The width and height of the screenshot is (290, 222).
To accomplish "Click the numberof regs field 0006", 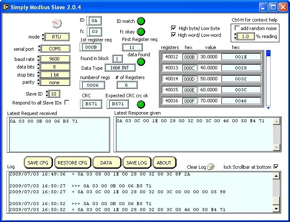I will pos(92,85).
